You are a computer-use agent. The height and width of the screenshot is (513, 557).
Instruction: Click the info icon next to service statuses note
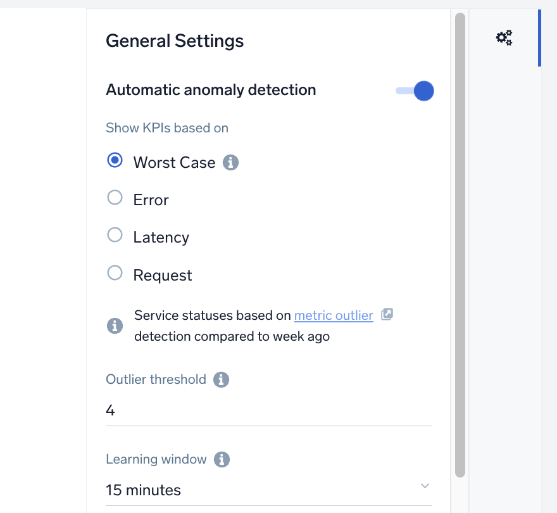(115, 326)
